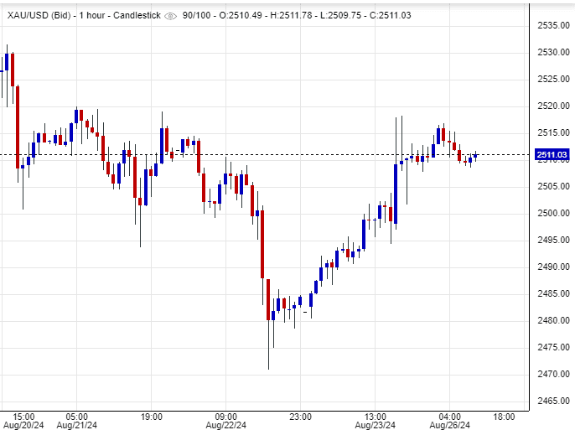Click the 18:00 time axis label
Image resolution: width=575 pixels, height=430 pixels.
(x=504, y=417)
